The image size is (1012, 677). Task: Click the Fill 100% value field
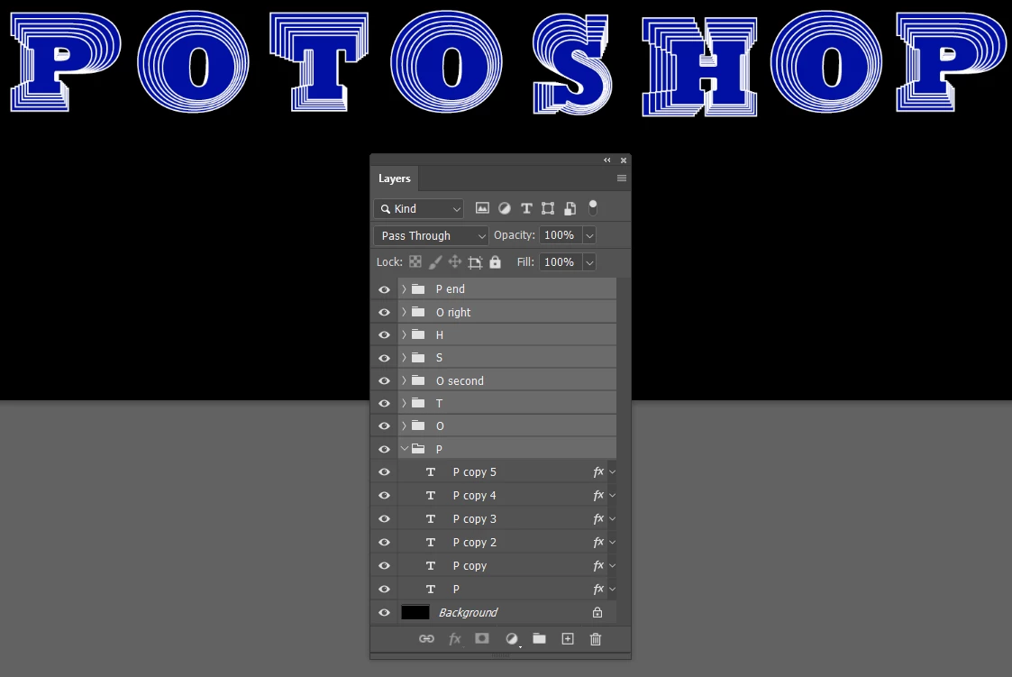coord(561,262)
